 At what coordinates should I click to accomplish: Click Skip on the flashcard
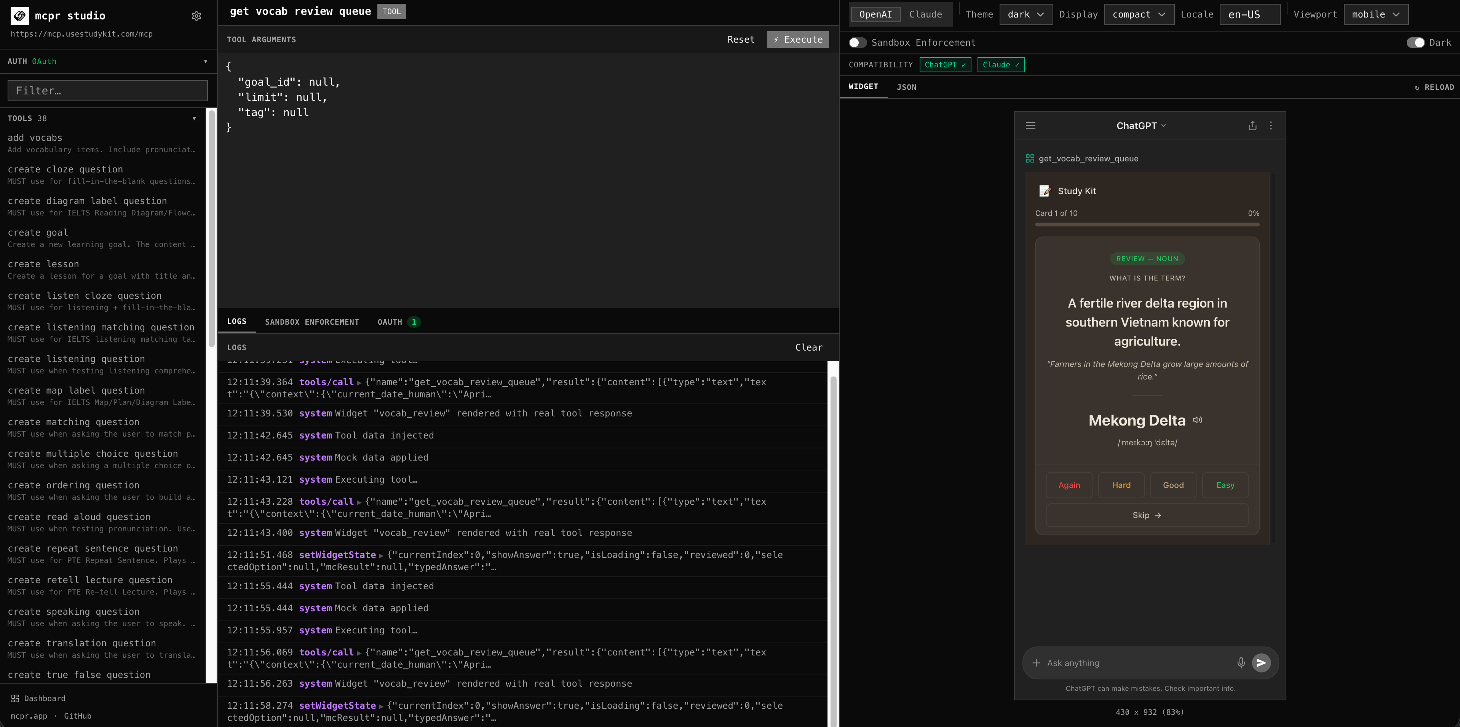[1147, 515]
